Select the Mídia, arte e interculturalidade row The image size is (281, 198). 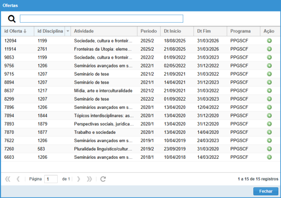pyautogui.click(x=103, y=90)
